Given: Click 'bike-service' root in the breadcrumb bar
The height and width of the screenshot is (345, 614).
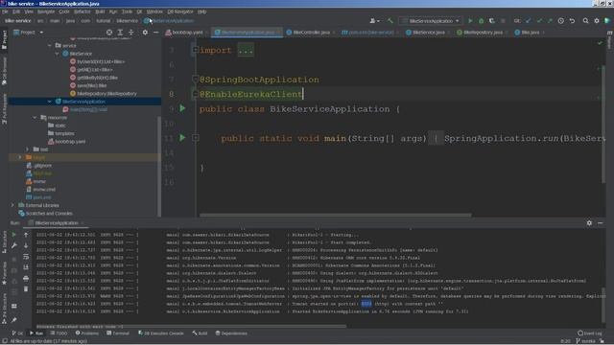Looking at the screenshot, I should coord(17,21).
